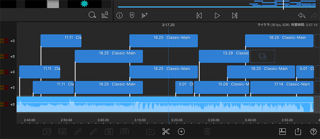Tap the circled plus add button
The height and width of the screenshot is (139, 320).
tap(181, 131)
